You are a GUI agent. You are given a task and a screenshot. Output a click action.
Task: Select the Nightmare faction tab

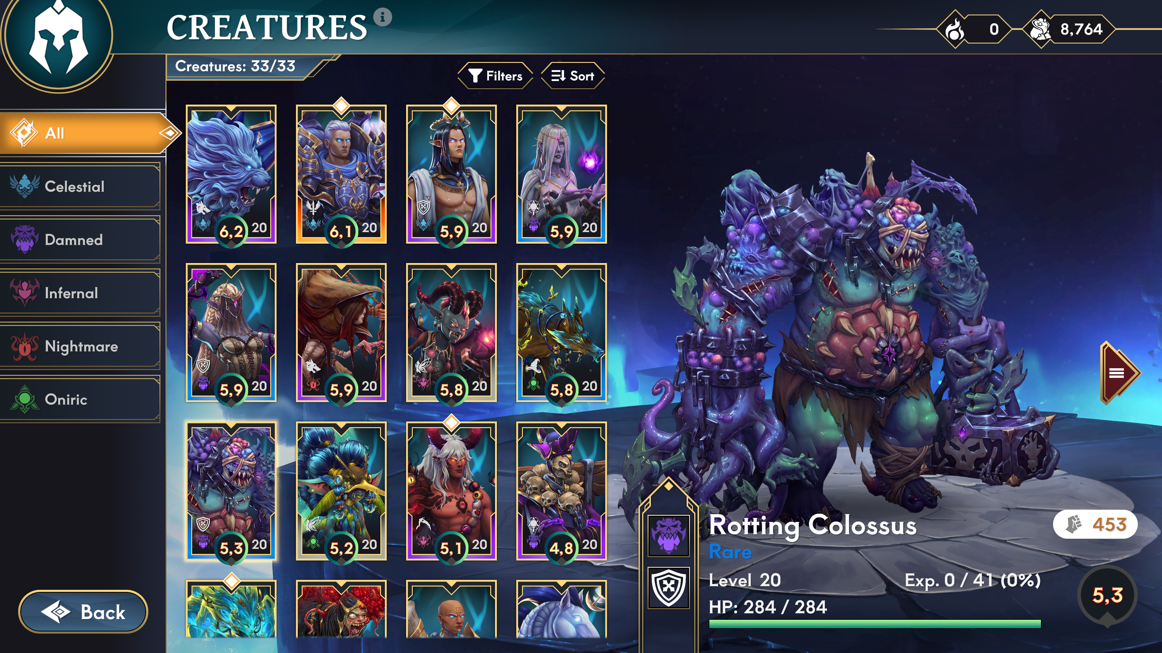point(80,346)
